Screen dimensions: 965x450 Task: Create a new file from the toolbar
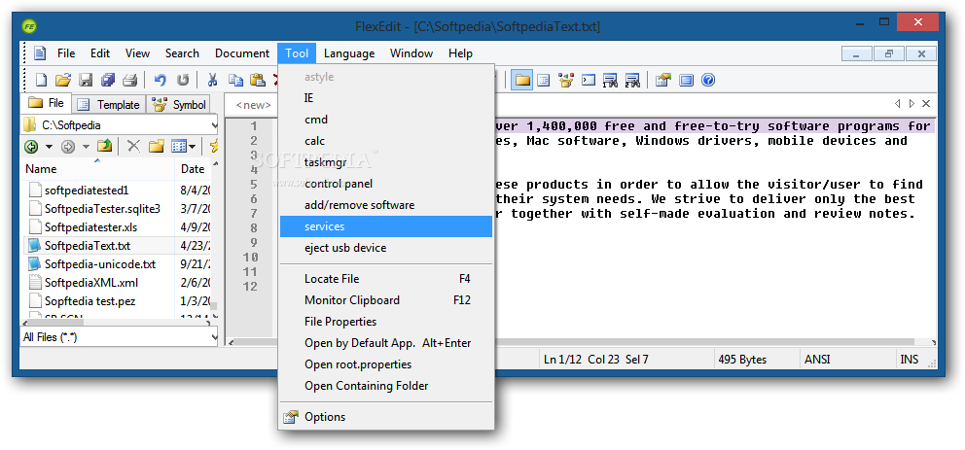point(41,80)
